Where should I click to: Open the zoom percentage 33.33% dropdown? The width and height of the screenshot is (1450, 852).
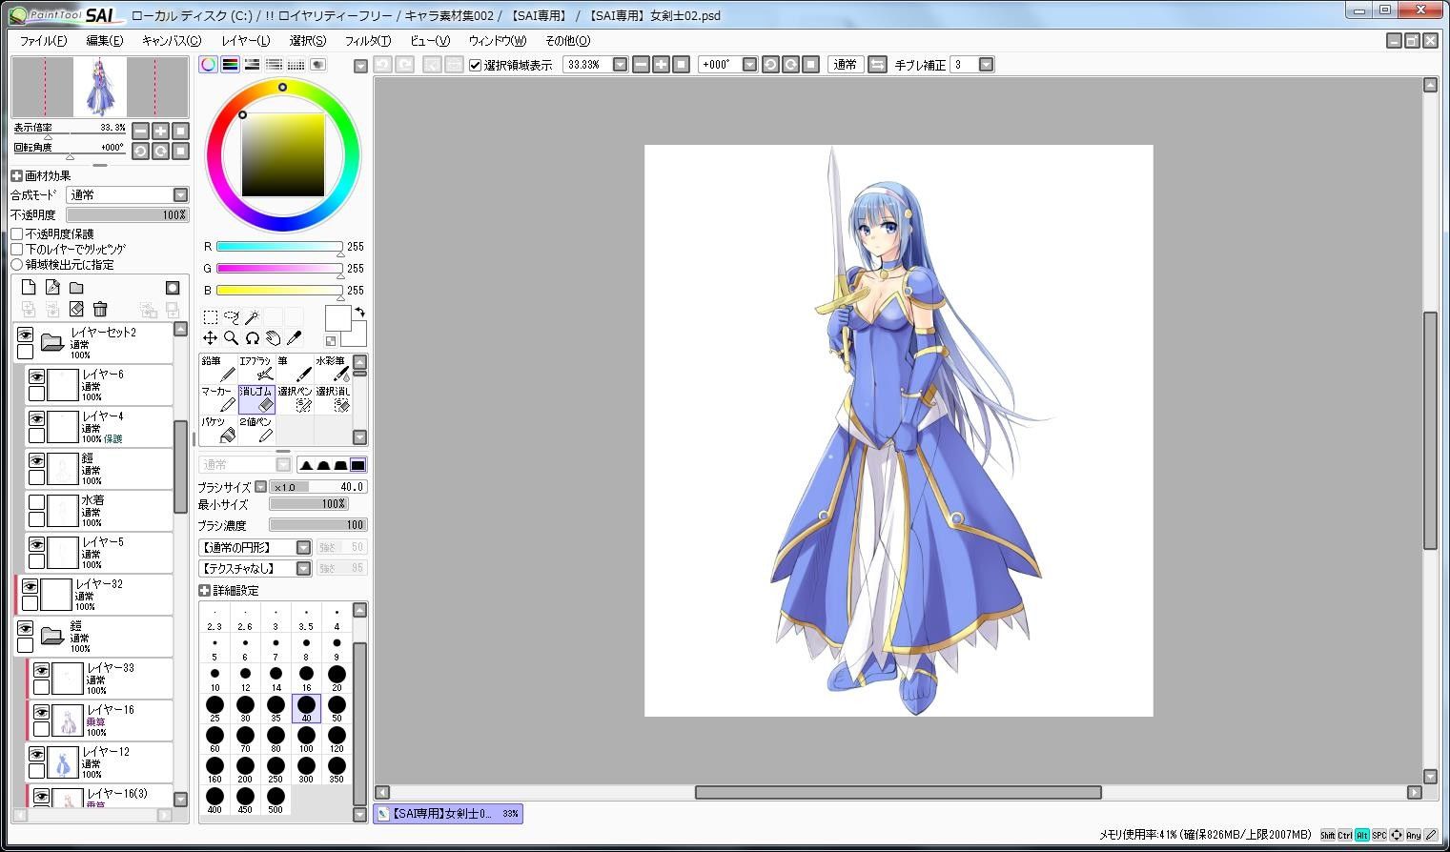click(x=620, y=65)
